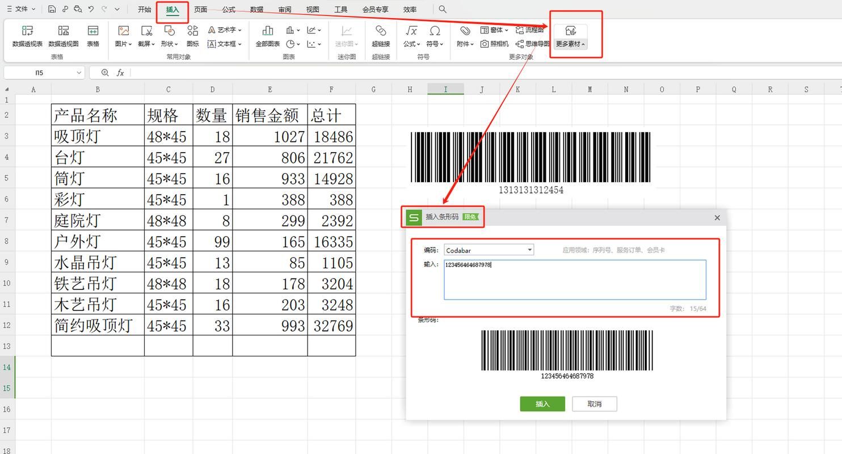The image size is (842, 454).
Task: Click cell containing 水晶吊灯
Action: [98, 262]
